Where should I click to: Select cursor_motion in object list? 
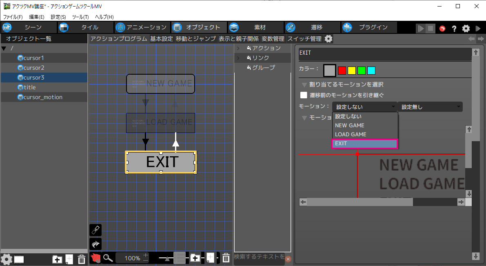point(43,97)
